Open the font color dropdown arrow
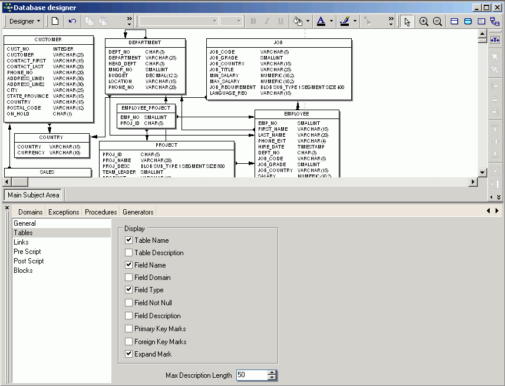505x386 pixels. click(x=331, y=21)
